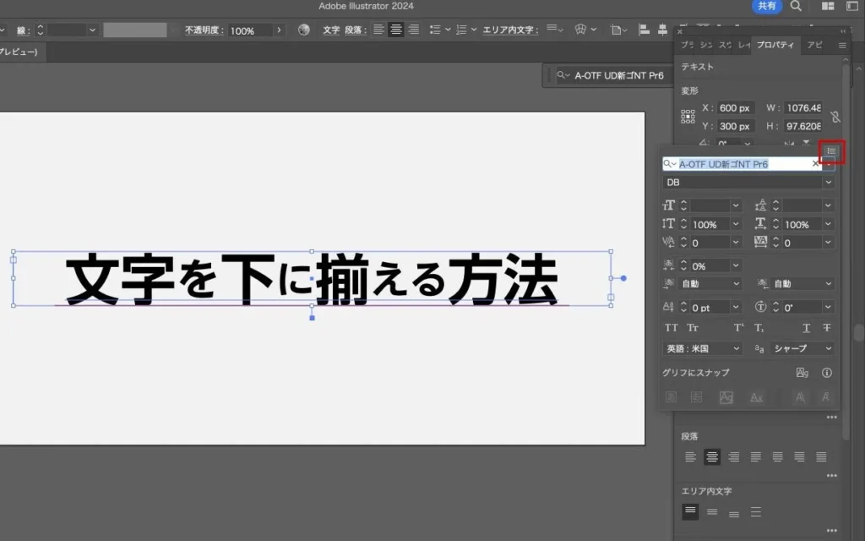Toggle All Caps (TT) text style
Image resolution: width=865 pixels, height=541 pixels.
(672, 328)
